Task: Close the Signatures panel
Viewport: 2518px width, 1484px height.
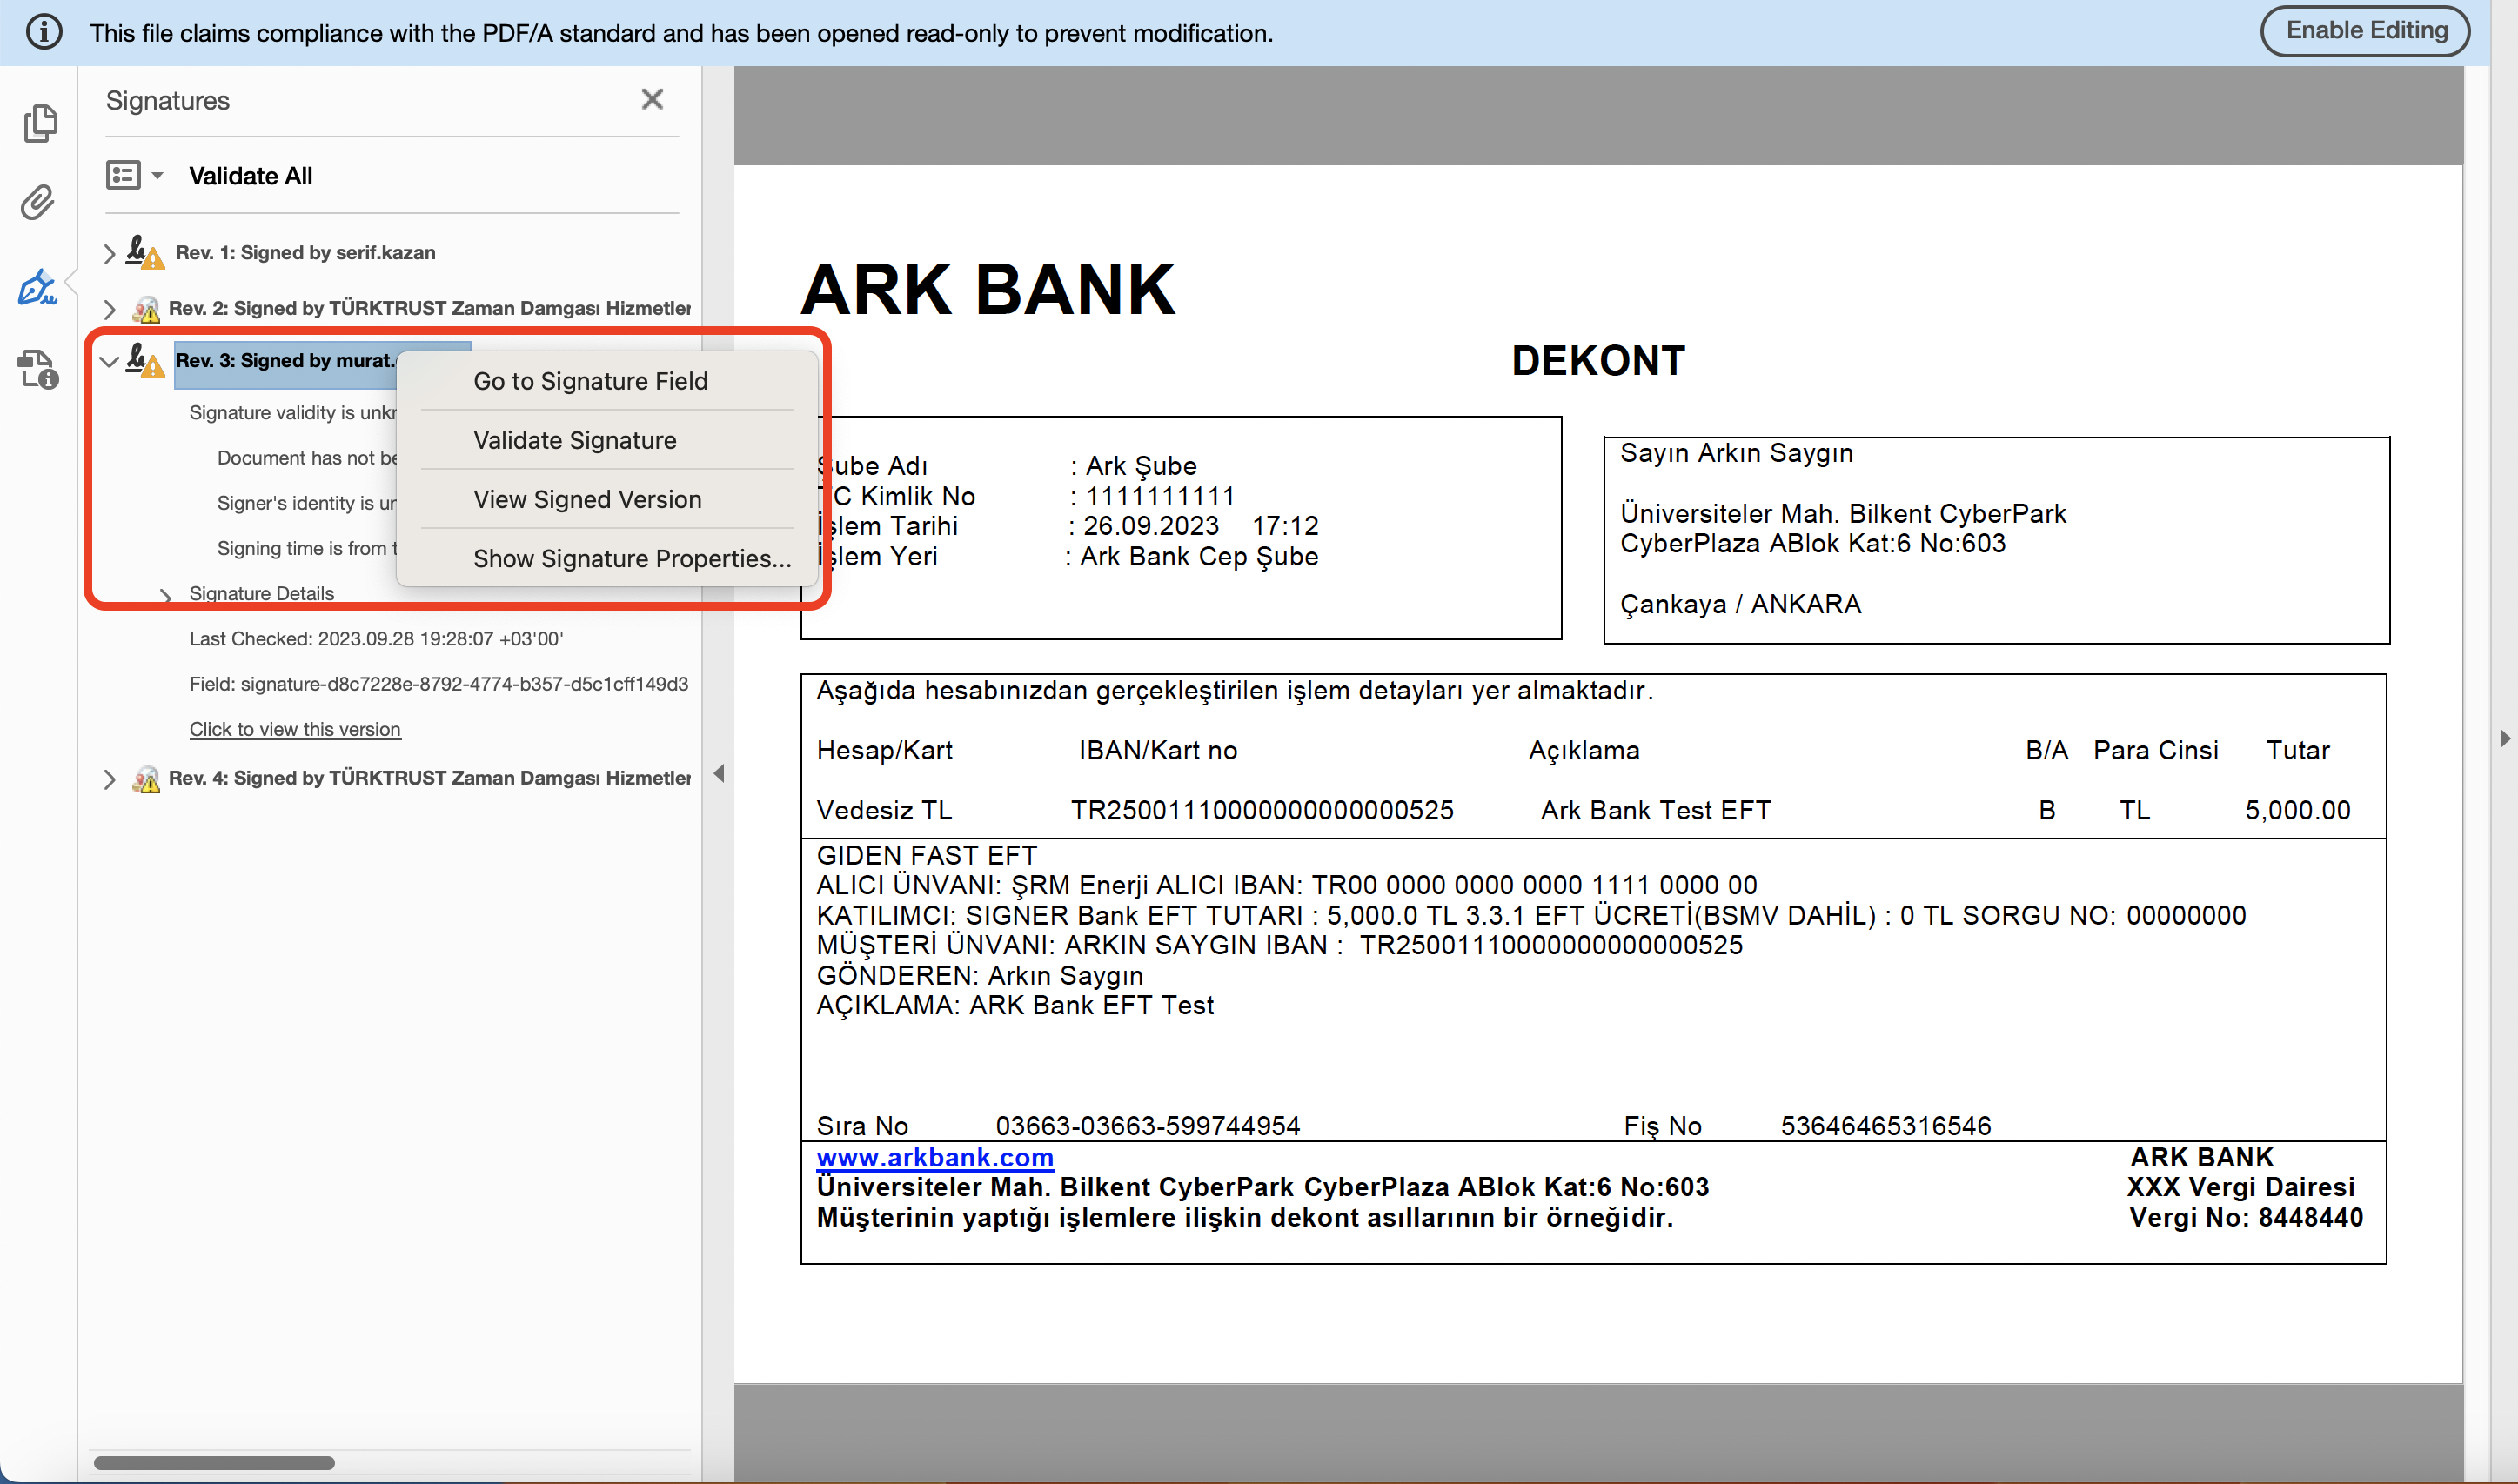Action: tap(652, 99)
